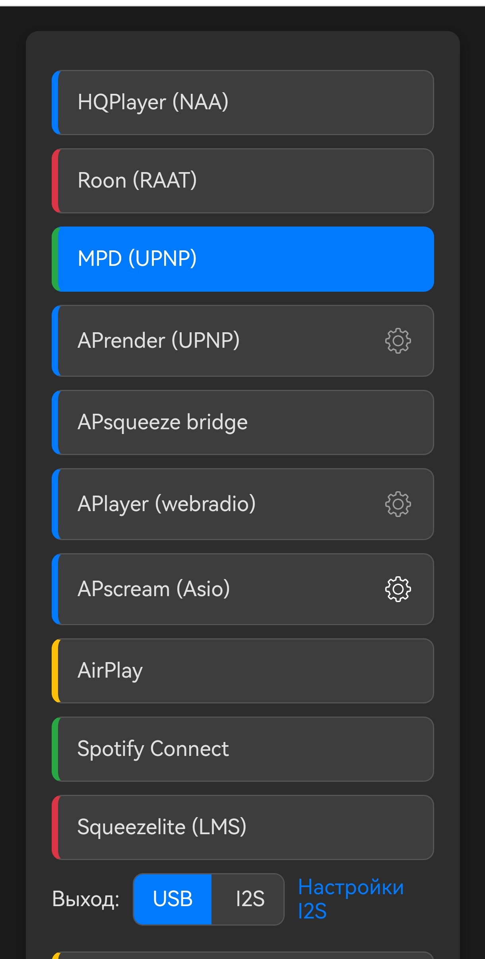This screenshot has height=959, width=485.
Task: Choose APscream (Asio) option
Action: [x=219, y=589]
